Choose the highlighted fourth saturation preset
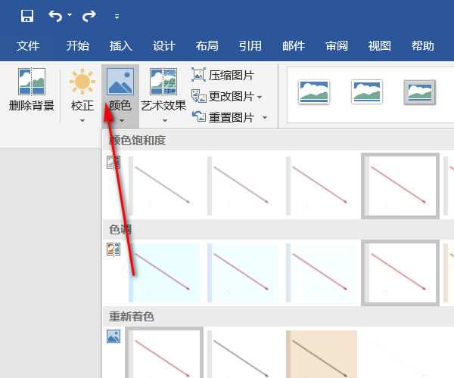454x378 pixels. (400, 186)
